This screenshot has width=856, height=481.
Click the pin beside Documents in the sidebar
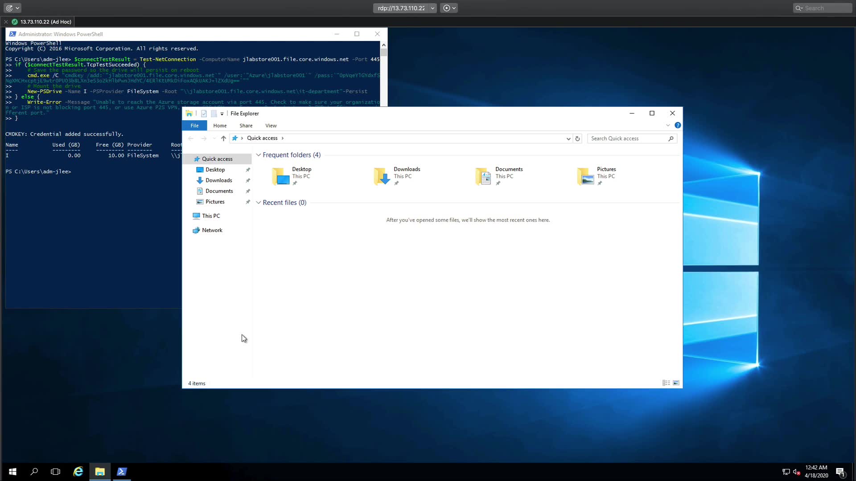click(248, 191)
